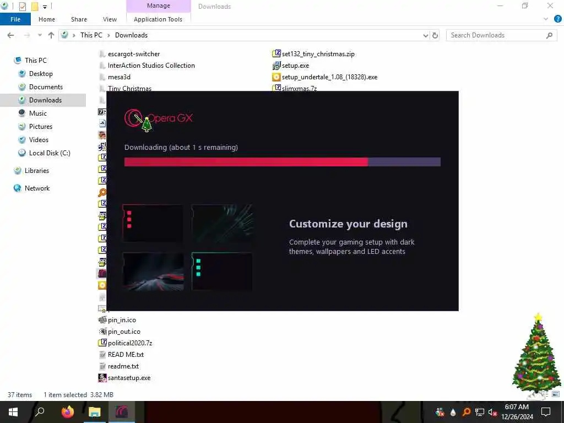Select the InterAction Studios Collection folder icon

click(102, 66)
